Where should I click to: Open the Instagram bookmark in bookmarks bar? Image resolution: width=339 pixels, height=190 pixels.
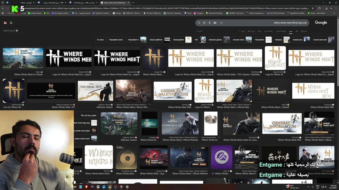click(199, 13)
